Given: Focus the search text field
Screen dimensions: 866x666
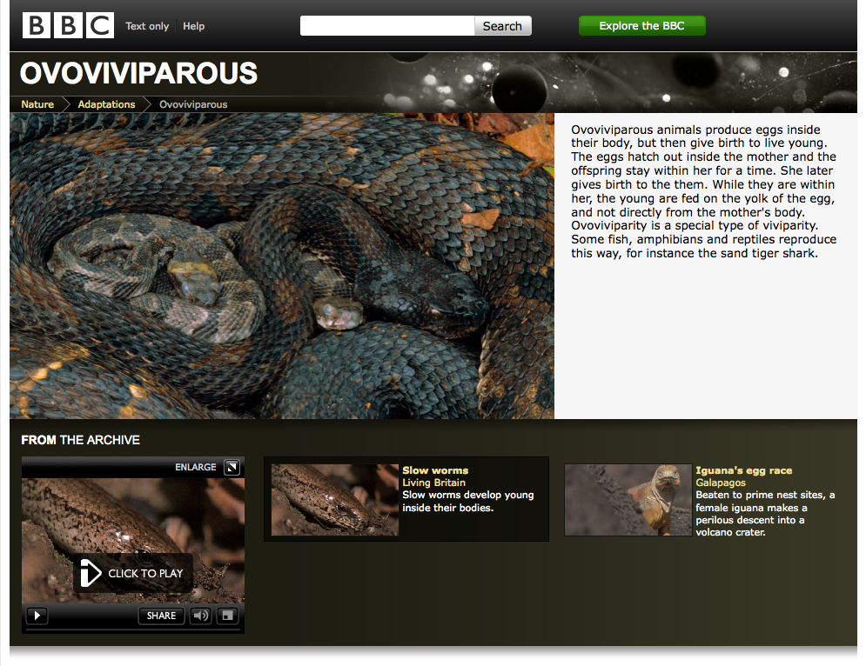Looking at the screenshot, I should tap(387, 26).
